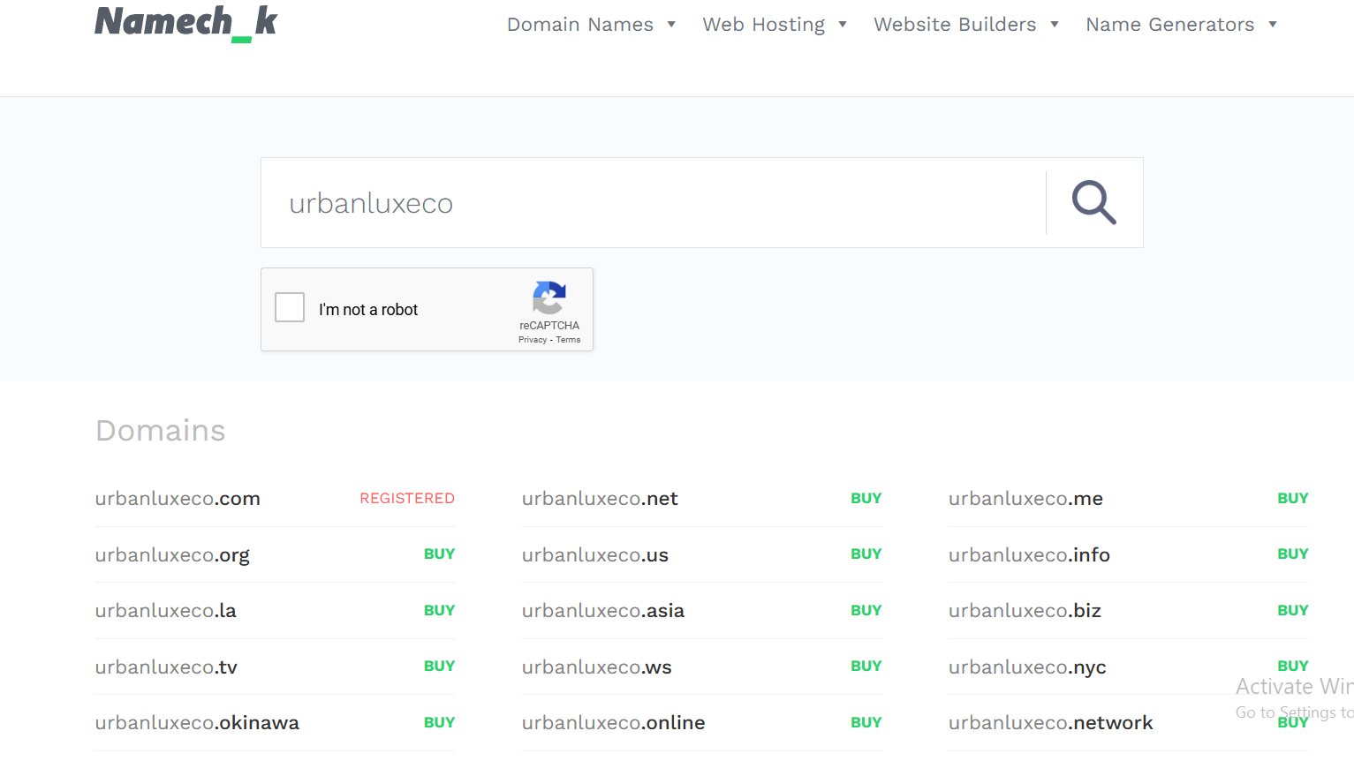Click the urbanluxeco search input field
The height and width of the screenshot is (761, 1354).
654,203
